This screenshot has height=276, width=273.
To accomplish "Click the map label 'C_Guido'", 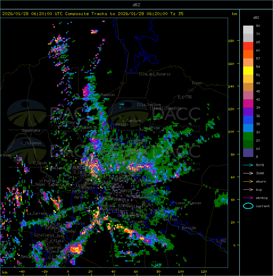I will point(40,163).
